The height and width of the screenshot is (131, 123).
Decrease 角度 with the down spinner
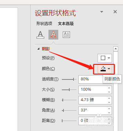tap(109, 113)
